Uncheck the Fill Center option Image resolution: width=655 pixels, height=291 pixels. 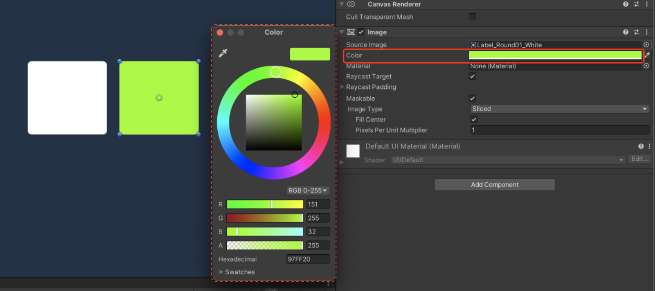click(474, 119)
